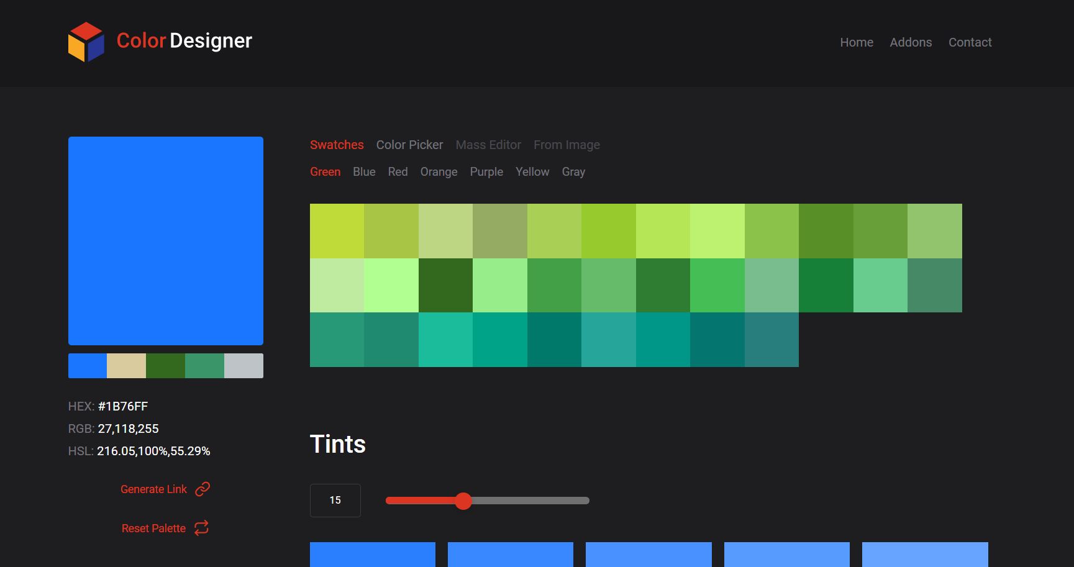
Task: Click the Color Designer cube logo
Action: pos(86,42)
